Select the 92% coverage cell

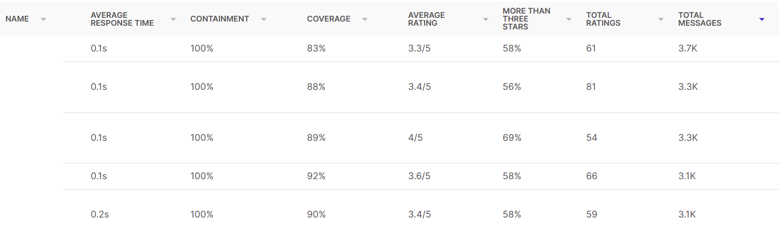316,176
